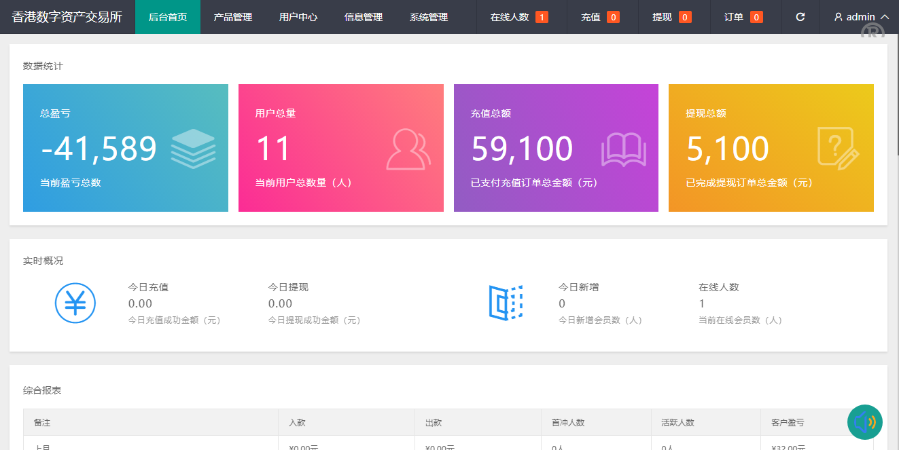899x450 pixels.
Task: Click the 客户盈亏 column header
Action: point(788,422)
